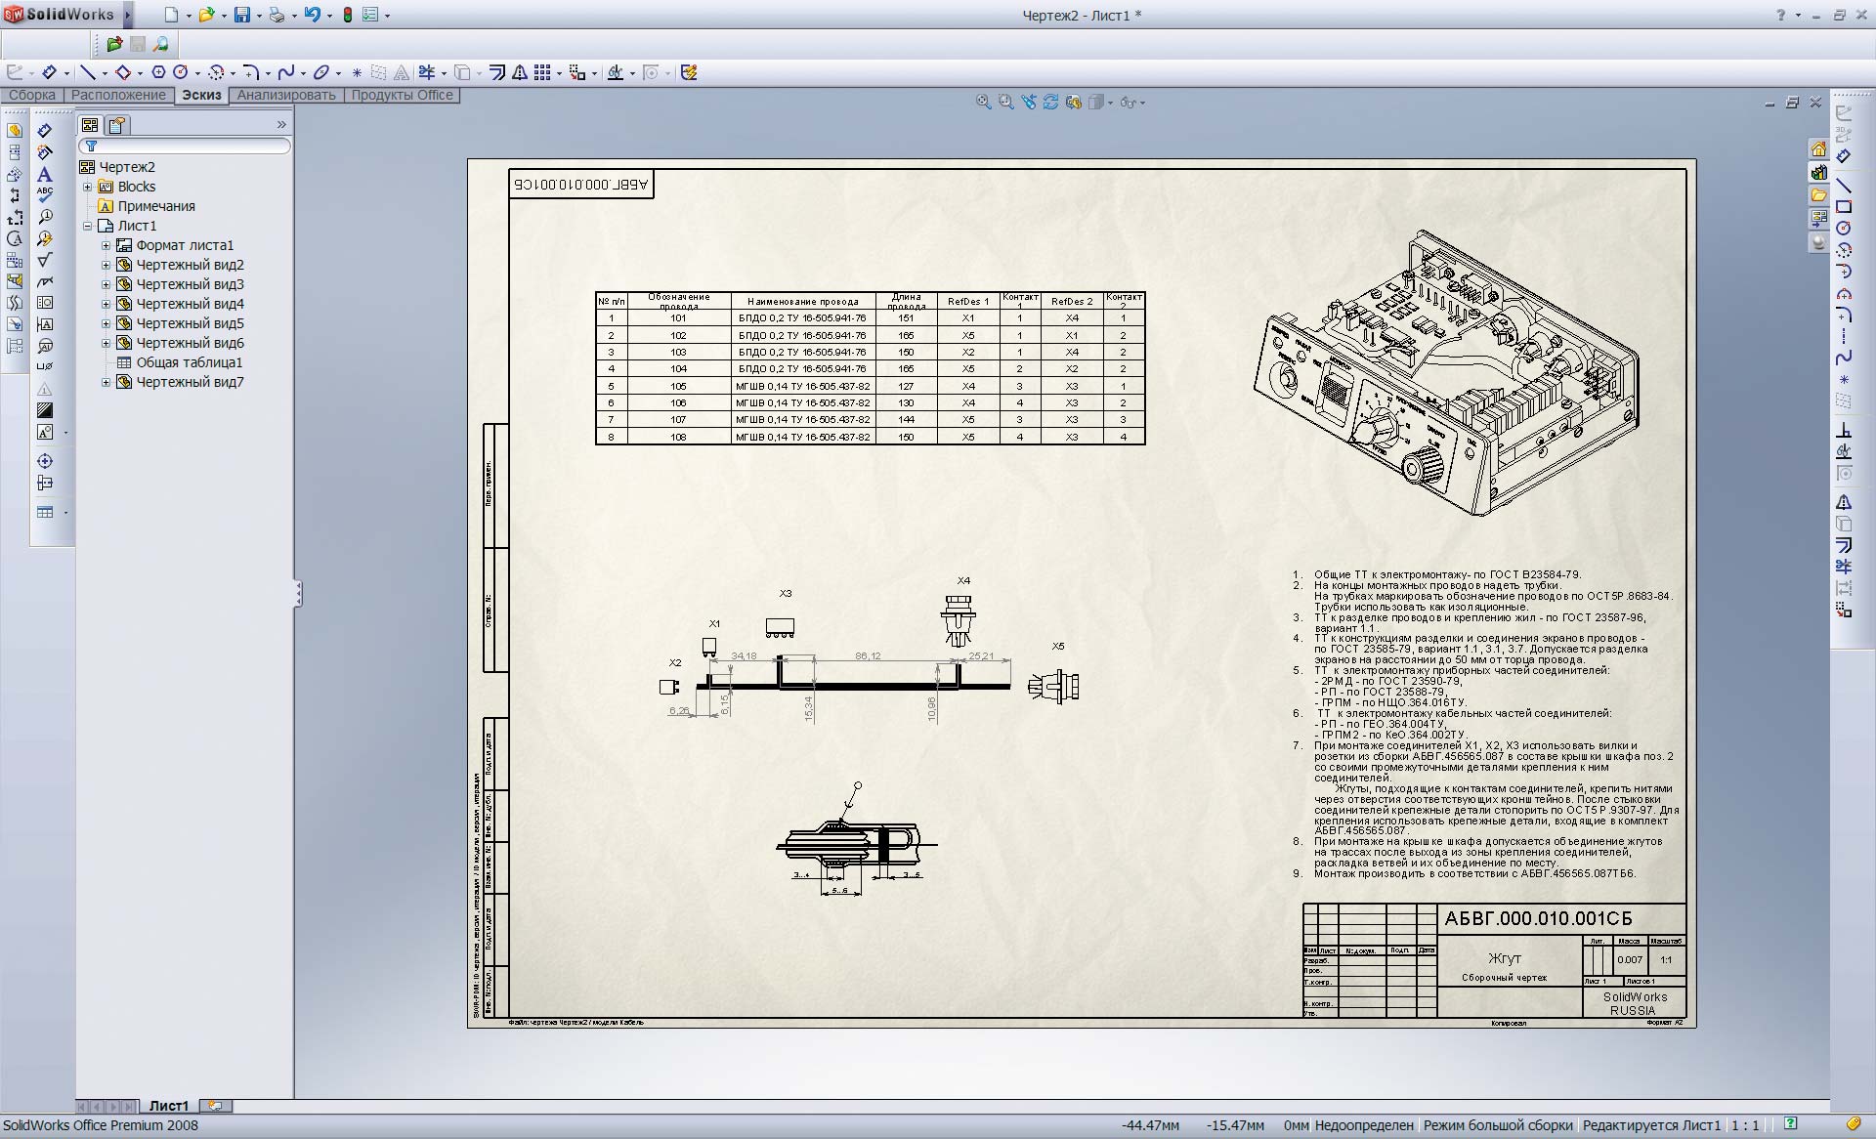1876x1139 pixels.
Task: Open the File Explorer folder tab
Action: coord(1818,194)
